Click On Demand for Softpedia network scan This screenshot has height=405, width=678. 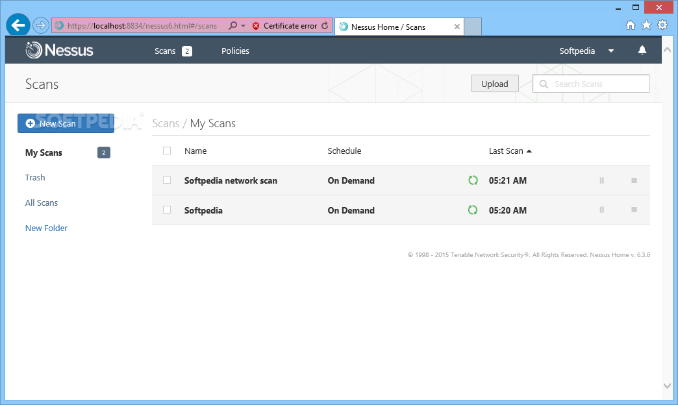pos(351,180)
